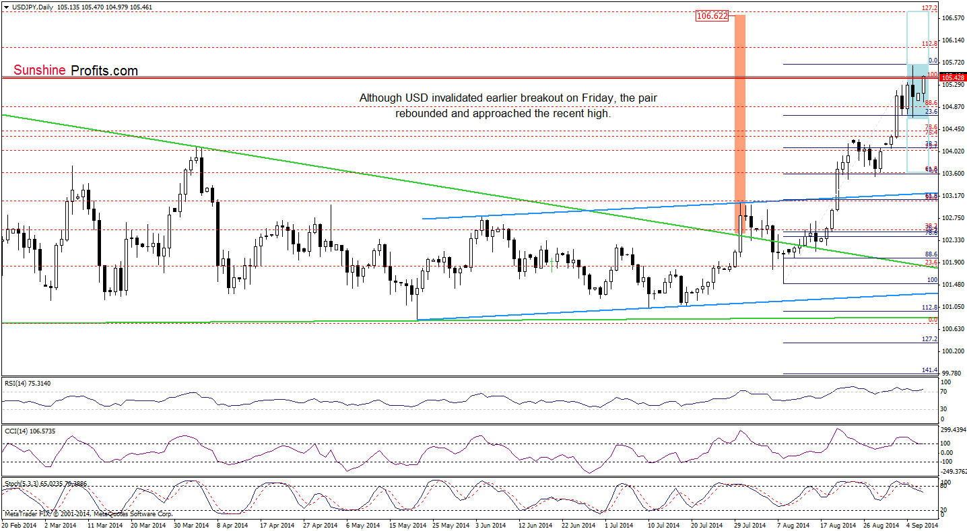
Task: Select the 102.750 value on the price axis
Action: (x=952, y=218)
